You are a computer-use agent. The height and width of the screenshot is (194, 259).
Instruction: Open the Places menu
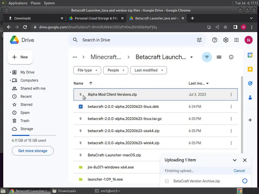pyautogui.click(x=35, y=3)
